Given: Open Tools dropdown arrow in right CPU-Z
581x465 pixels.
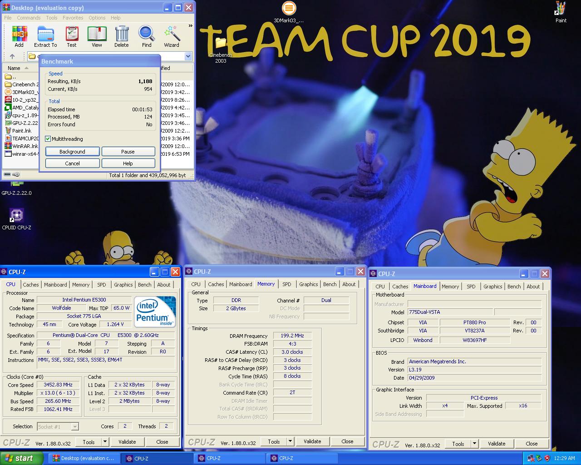Looking at the screenshot, I should [474, 444].
